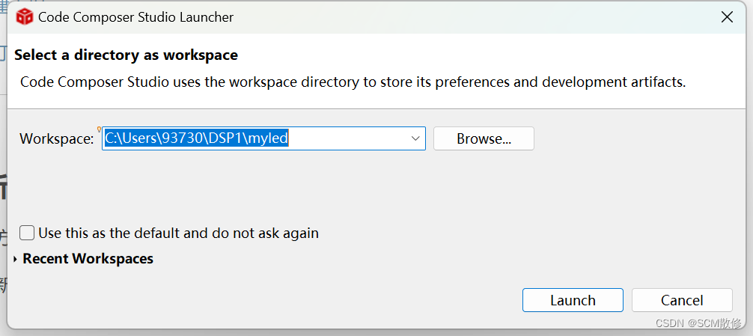Open the Workspace path dropdown arrow

coord(415,138)
